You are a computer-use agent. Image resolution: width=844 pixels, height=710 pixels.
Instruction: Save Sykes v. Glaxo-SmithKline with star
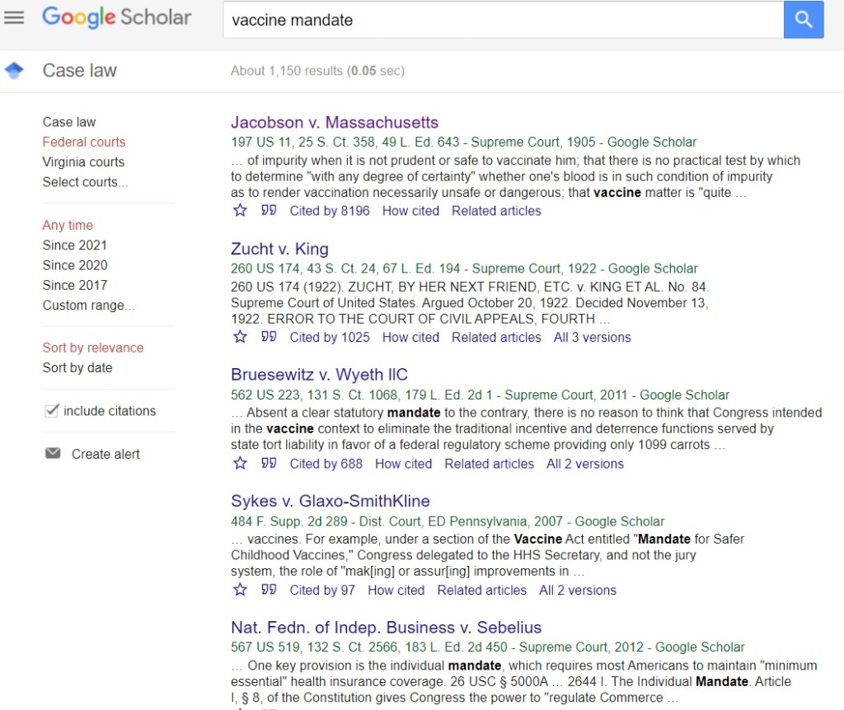240,590
